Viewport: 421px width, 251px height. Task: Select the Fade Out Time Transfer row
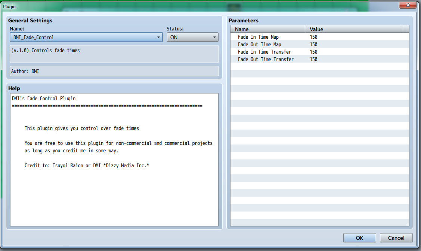pos(266,59)
